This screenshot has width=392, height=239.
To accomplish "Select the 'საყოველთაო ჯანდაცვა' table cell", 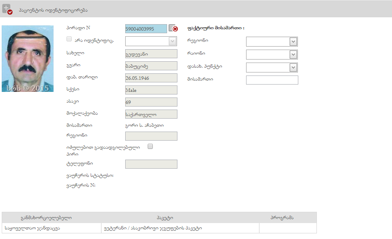I will 32,228.
